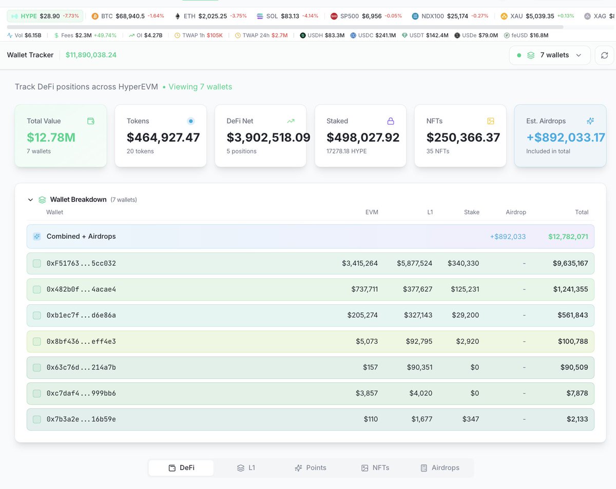Click the $12,782,071 combined total
Image resolution: width=616 pixels, height=489 pixels.
(568, 237)
